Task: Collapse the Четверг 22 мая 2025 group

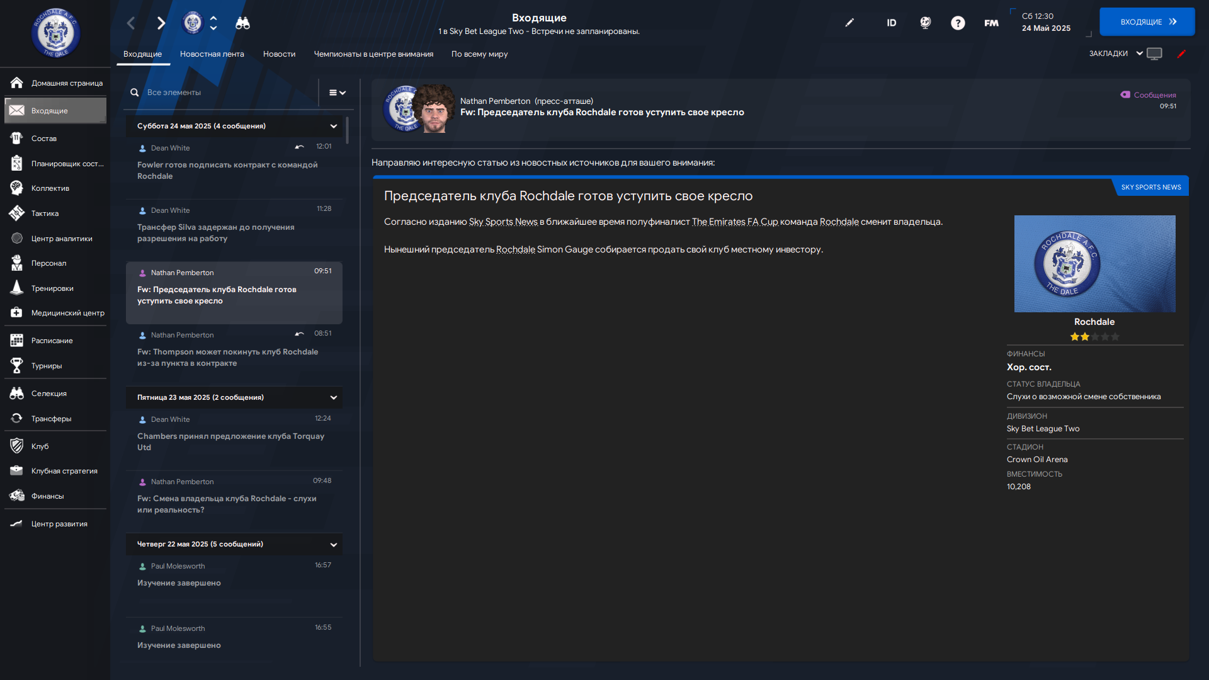Action: click(x=334, y=545)
